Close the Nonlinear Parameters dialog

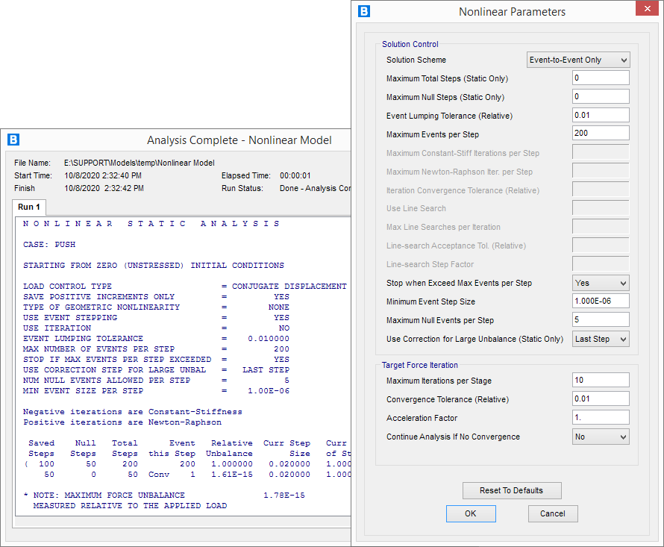coord(647,8)
